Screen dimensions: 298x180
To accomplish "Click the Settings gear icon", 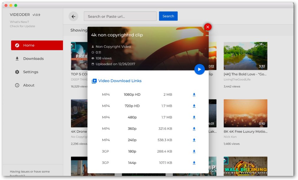I will tap(17, 72).
